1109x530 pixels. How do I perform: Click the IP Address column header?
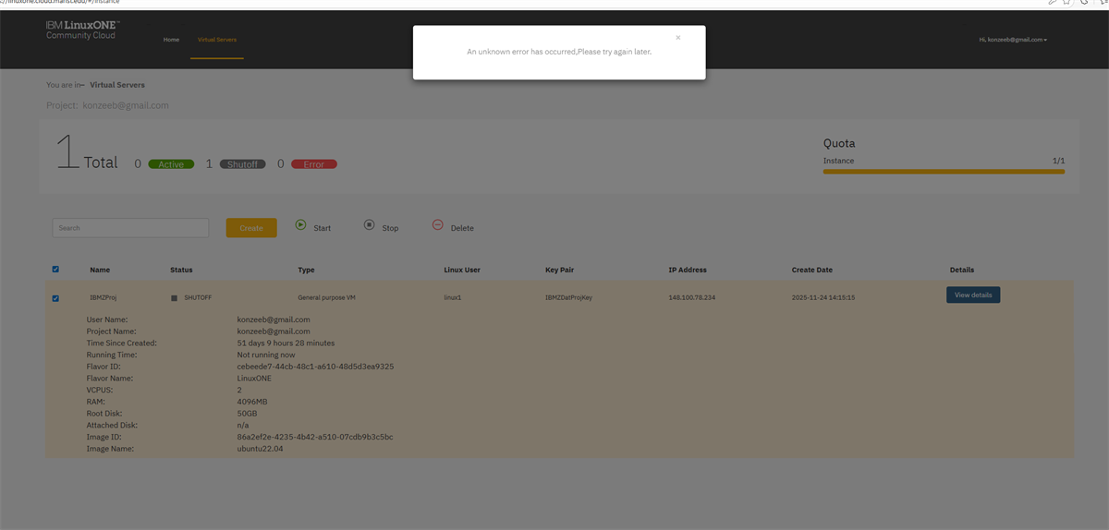[x=688, y=270]
